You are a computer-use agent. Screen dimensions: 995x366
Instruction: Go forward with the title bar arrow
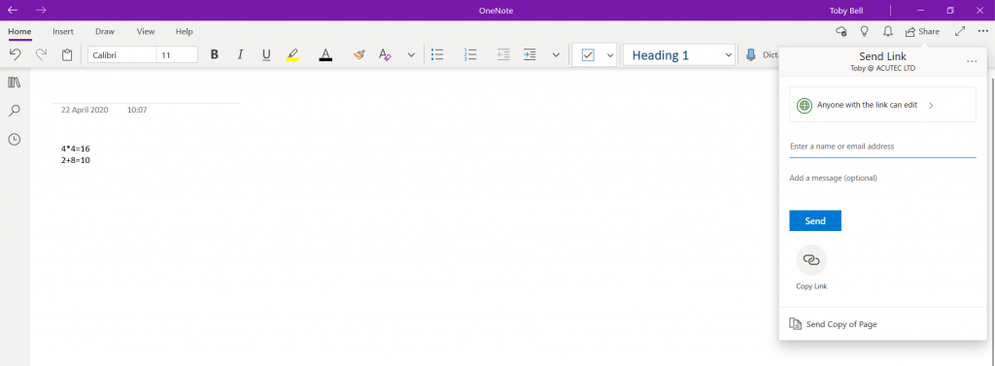(41, 10)
